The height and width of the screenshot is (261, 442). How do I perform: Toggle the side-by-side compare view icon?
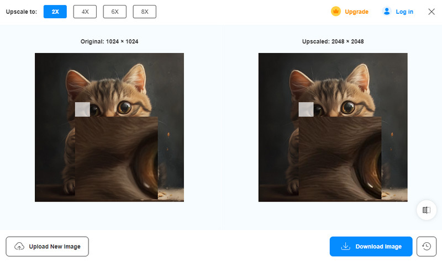coord(426,210)
